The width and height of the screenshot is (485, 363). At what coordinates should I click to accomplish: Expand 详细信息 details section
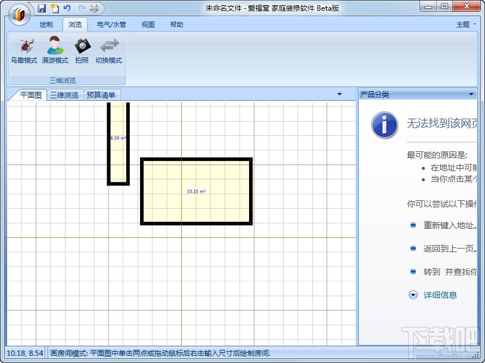click(x=414, y=295)
